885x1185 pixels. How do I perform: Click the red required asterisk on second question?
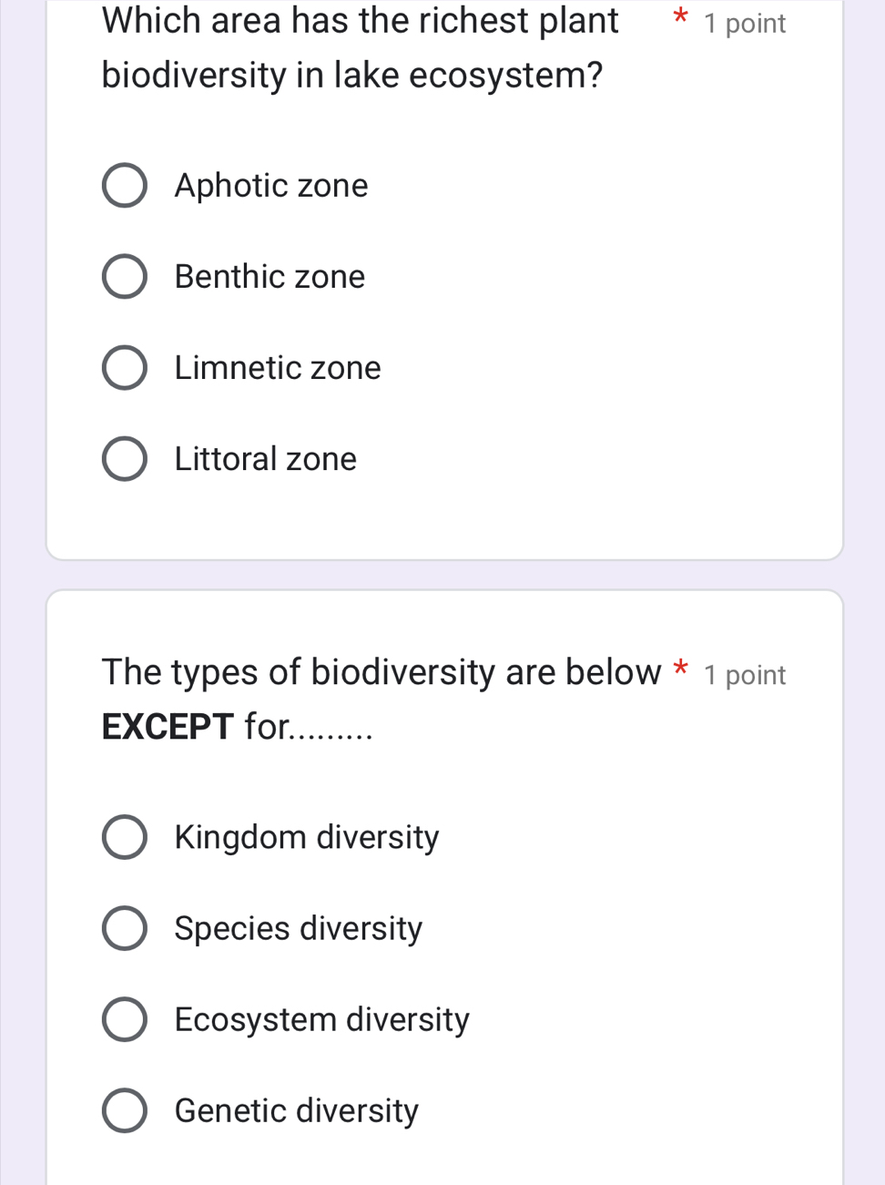[681, 672]
